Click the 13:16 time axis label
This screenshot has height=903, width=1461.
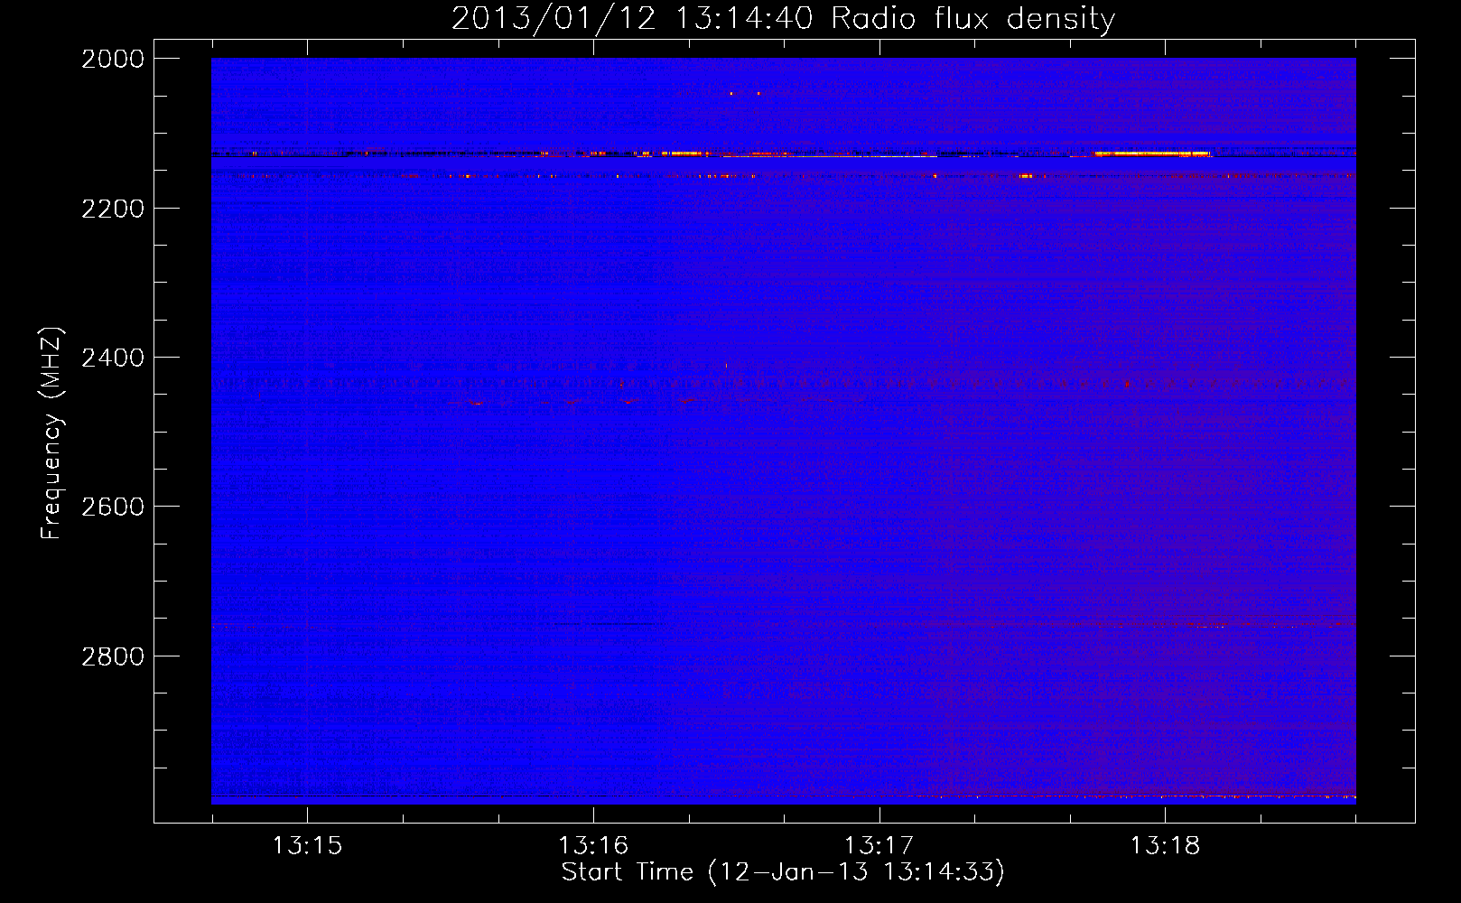coord(593,845)
